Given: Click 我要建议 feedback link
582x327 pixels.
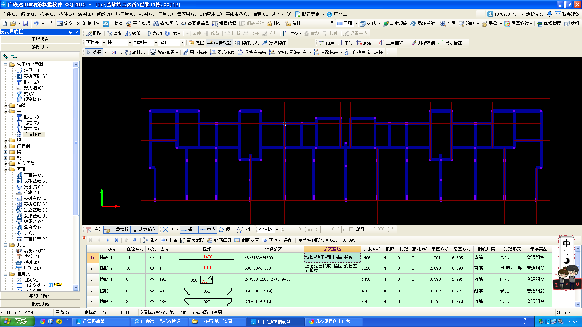Looking at the screenshot, I should point(567,14).
